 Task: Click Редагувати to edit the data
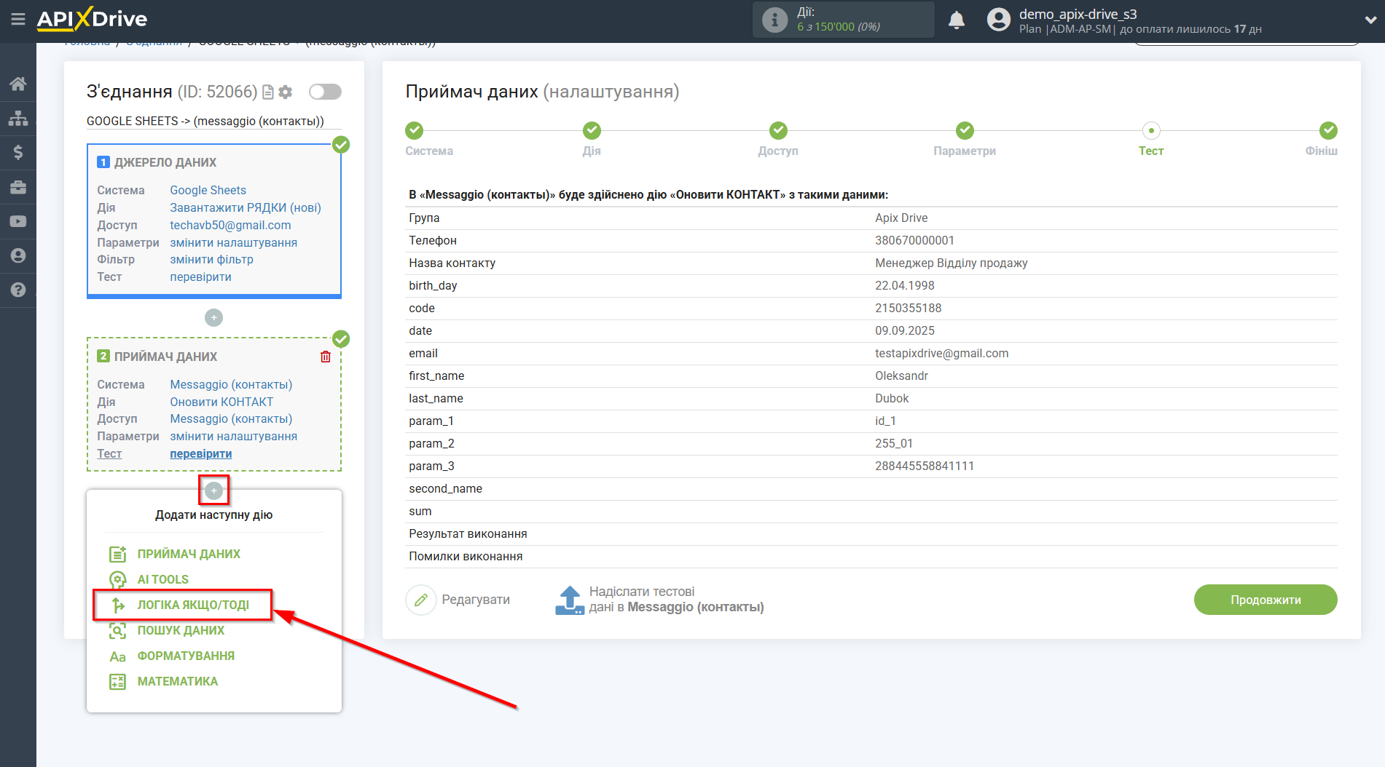point(458,600)
